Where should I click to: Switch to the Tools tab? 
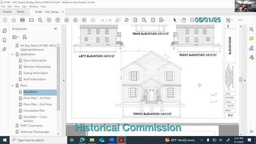pyautogui.click(x=20, y=12)
